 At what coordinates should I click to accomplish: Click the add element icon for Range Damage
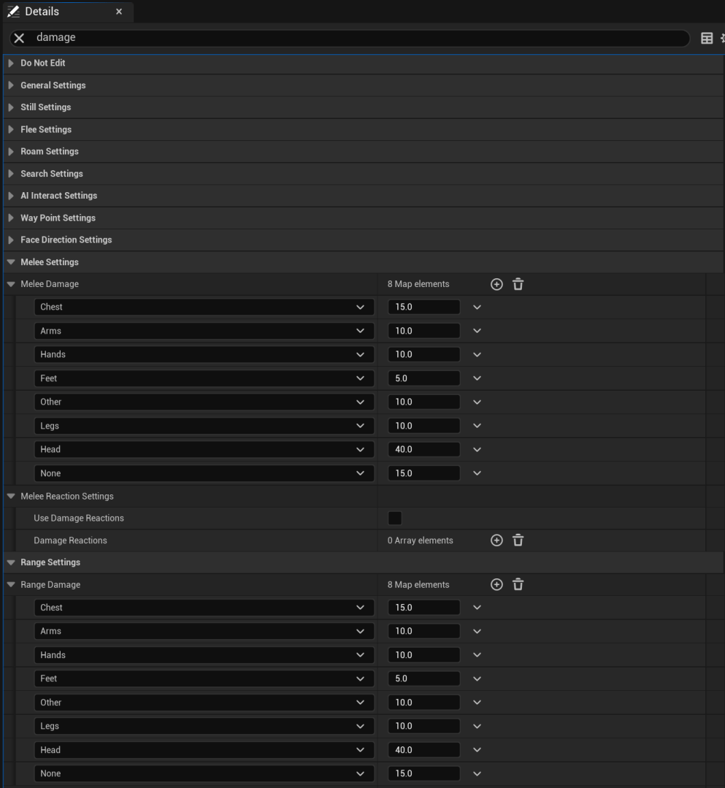pos(496,584)
